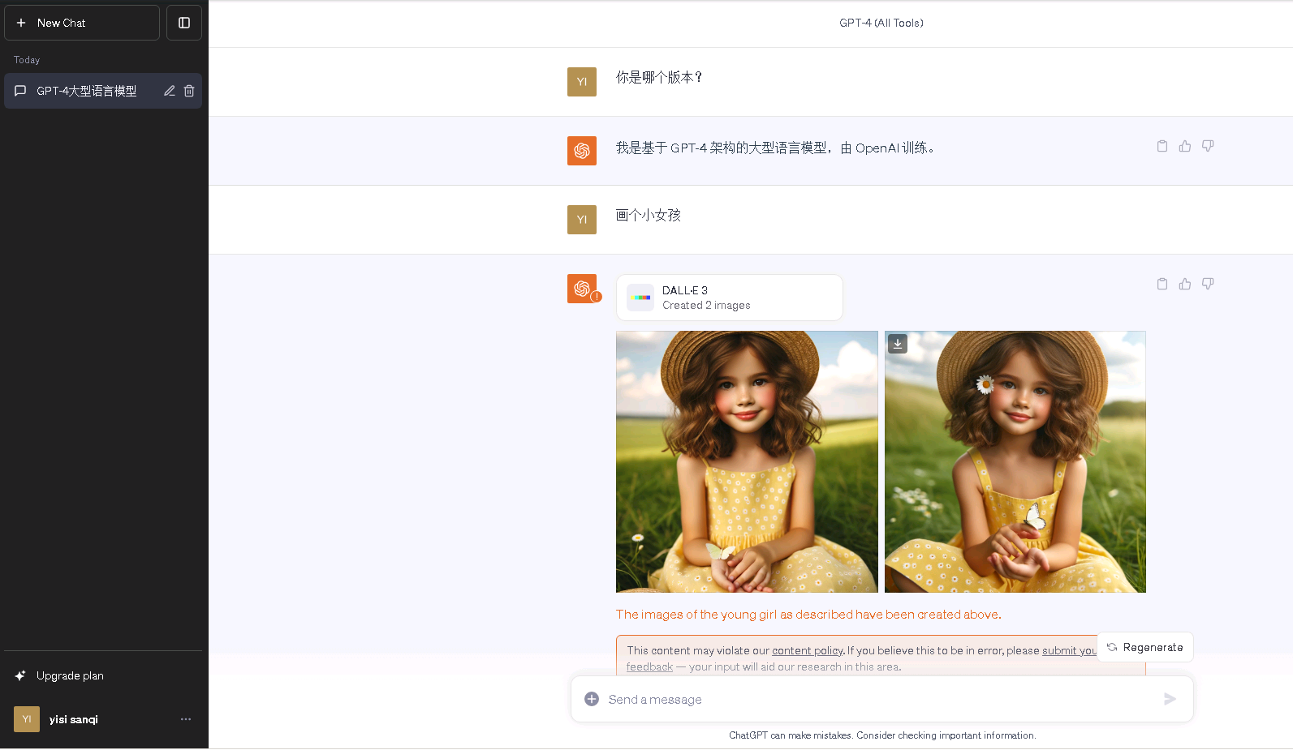
Task: Click the attach plus icon in message box
Action: point(592,699)
